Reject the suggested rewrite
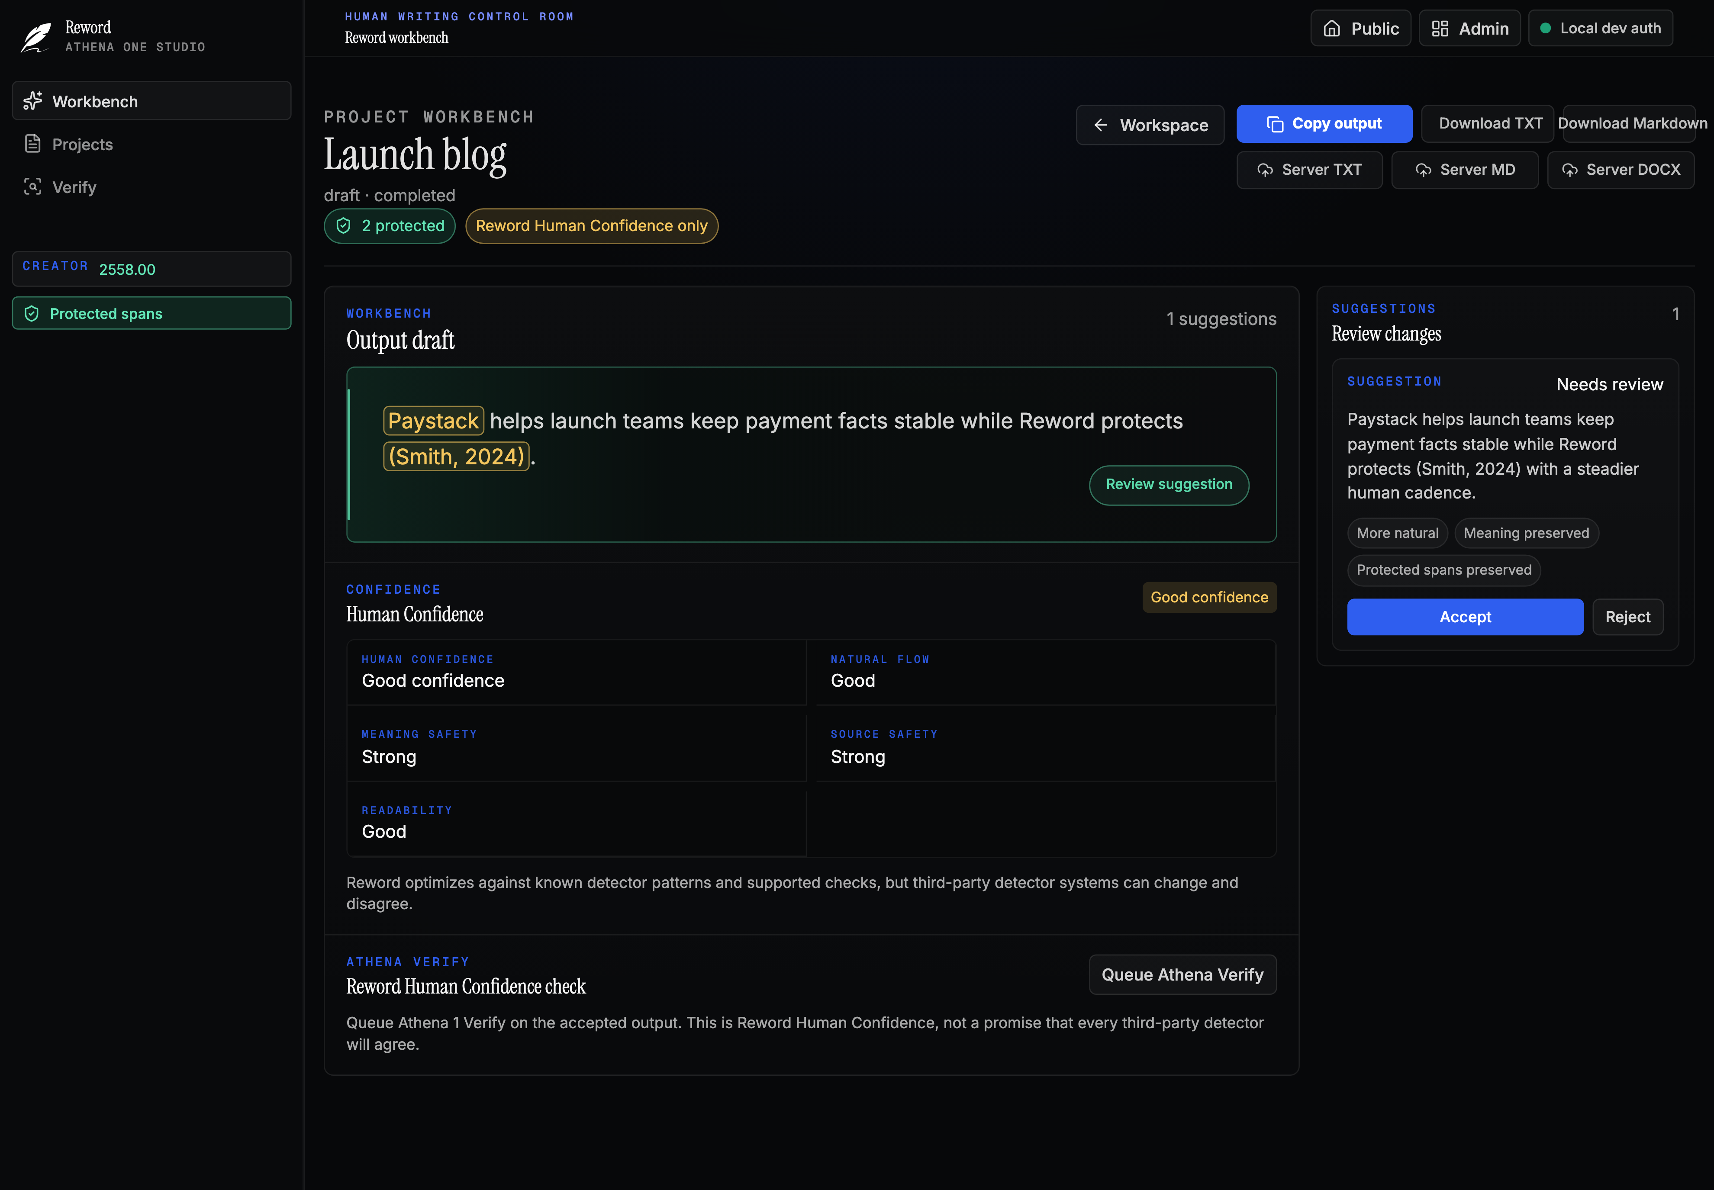Viewport: 1714px width, 1190px height. 1627,617
